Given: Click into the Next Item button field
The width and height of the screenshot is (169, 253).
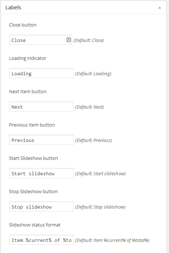Looking at the screenshot, I should [42, 106].
